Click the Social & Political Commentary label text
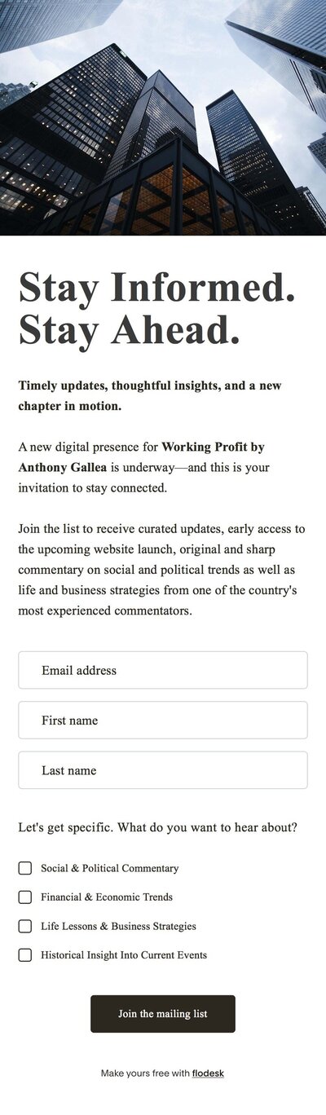The height and width of the screenshot is (1115, 326). [110, 868]
